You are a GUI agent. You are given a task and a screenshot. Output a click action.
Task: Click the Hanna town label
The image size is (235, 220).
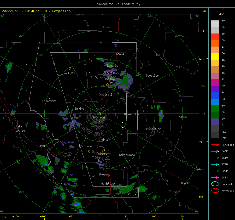coord(183,117)
